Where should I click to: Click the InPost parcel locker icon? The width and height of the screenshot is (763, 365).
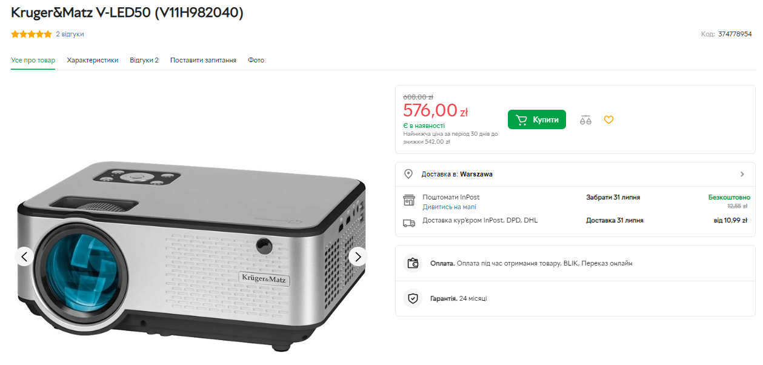[409, 201]
